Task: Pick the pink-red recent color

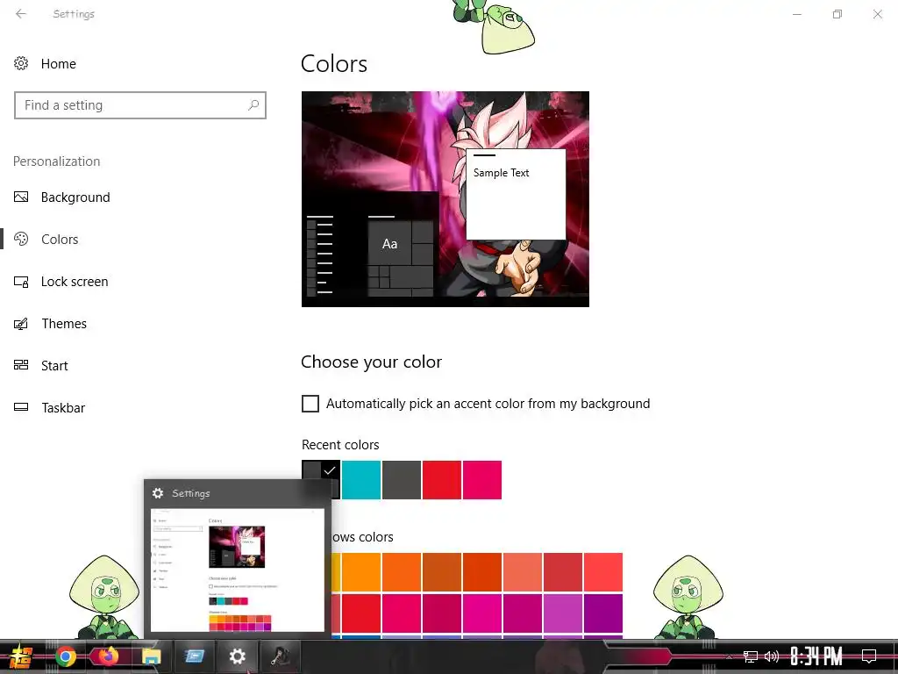Action: (x=482, y=480)
